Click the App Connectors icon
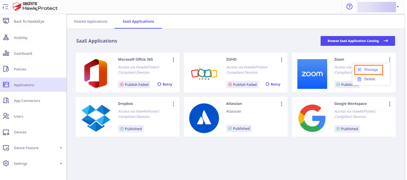The image size is (407, 180). click(x=6, y=101)
